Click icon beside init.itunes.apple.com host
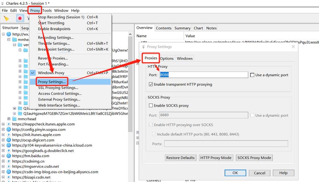319x182 pixels. tap(9, 135)
